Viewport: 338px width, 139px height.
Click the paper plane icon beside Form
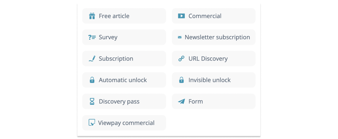click(181, 101)
